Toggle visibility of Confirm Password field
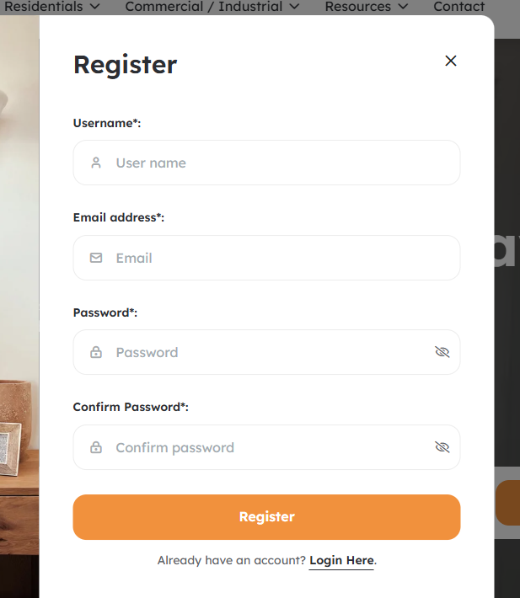 (442, 447)
